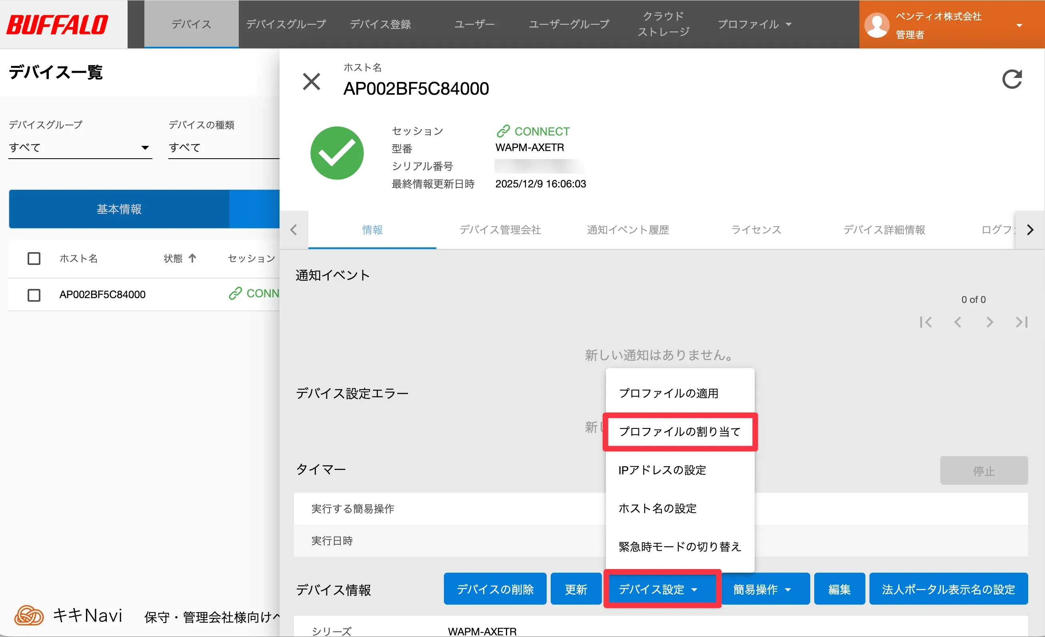
Task: Tick the checkbox for AP002BF5C84000 row
Action: (x=34, y=295)
